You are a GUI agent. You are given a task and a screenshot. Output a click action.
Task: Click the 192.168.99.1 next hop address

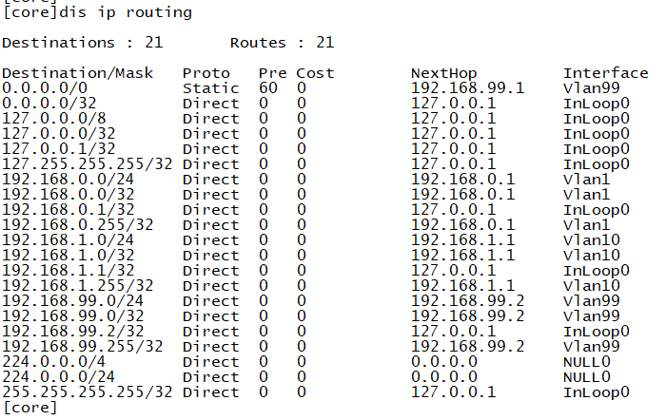pos(467,88)
